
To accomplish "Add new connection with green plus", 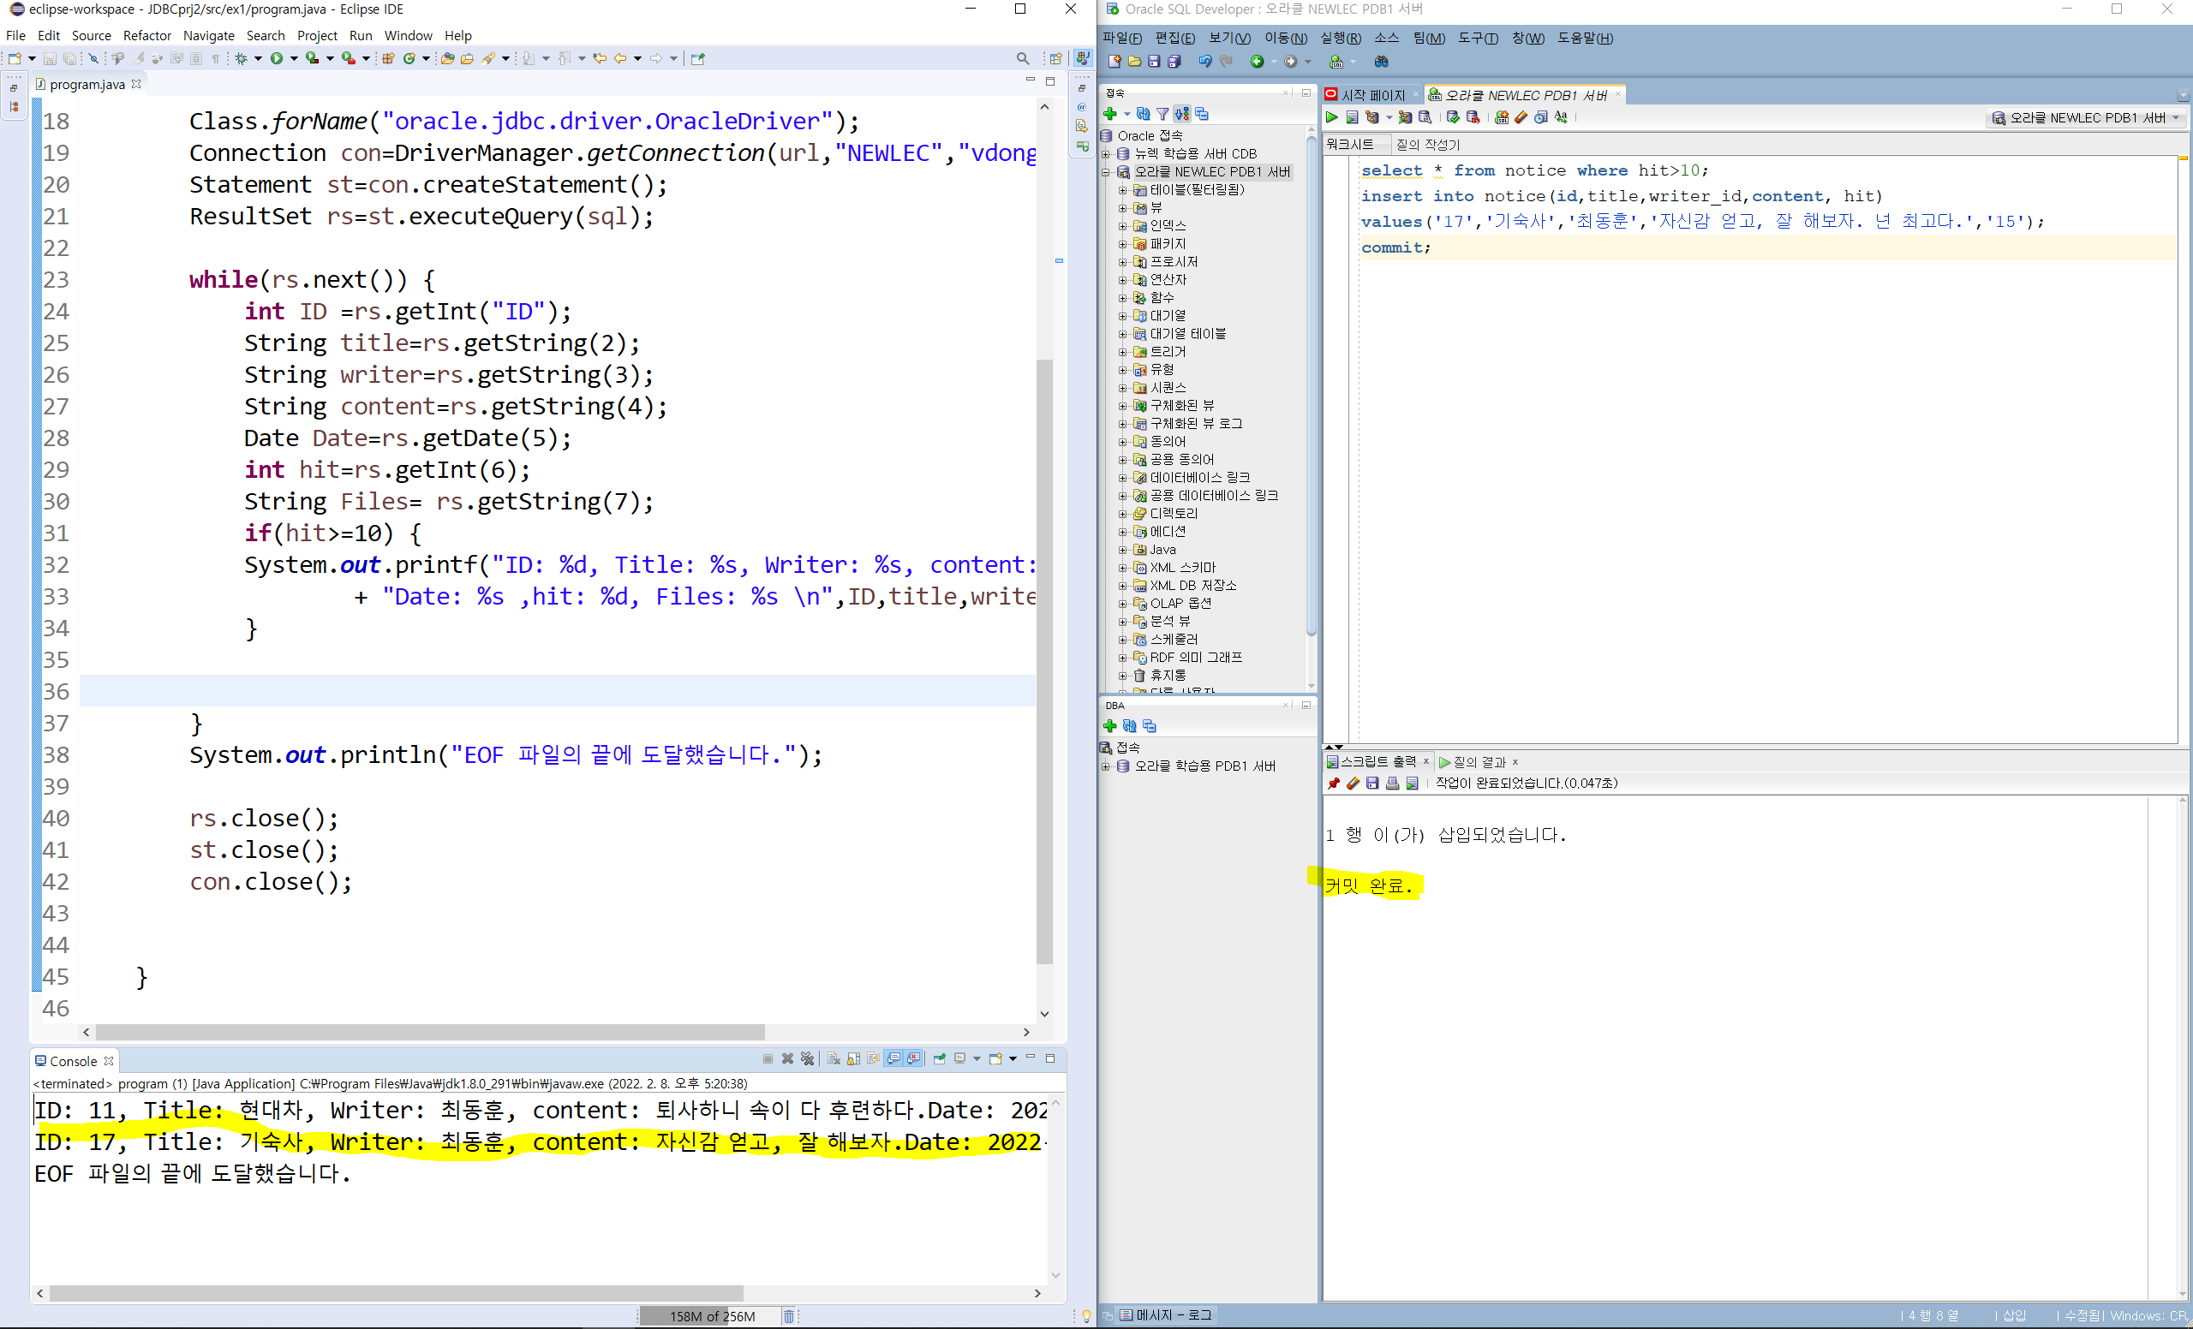I will [1110, 114].
